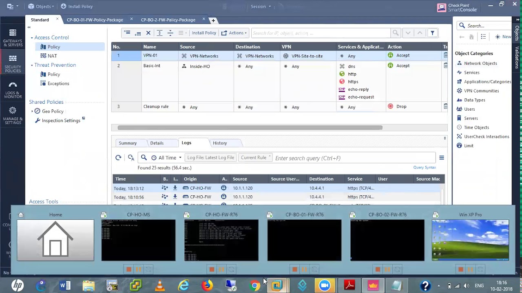Select the CP-HO-FW-R76 VM thumbnail
Image resolution: width=522 pixels, height=293 pixels.
[221, 240]
